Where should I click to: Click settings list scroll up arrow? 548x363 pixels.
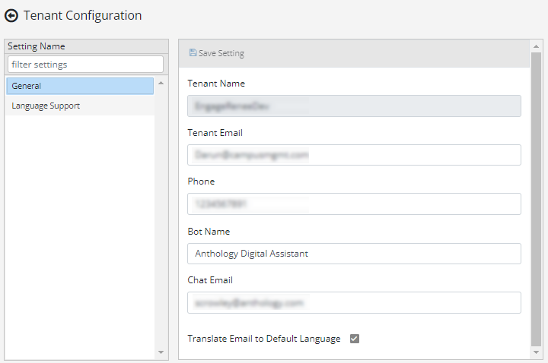[161, 83]
